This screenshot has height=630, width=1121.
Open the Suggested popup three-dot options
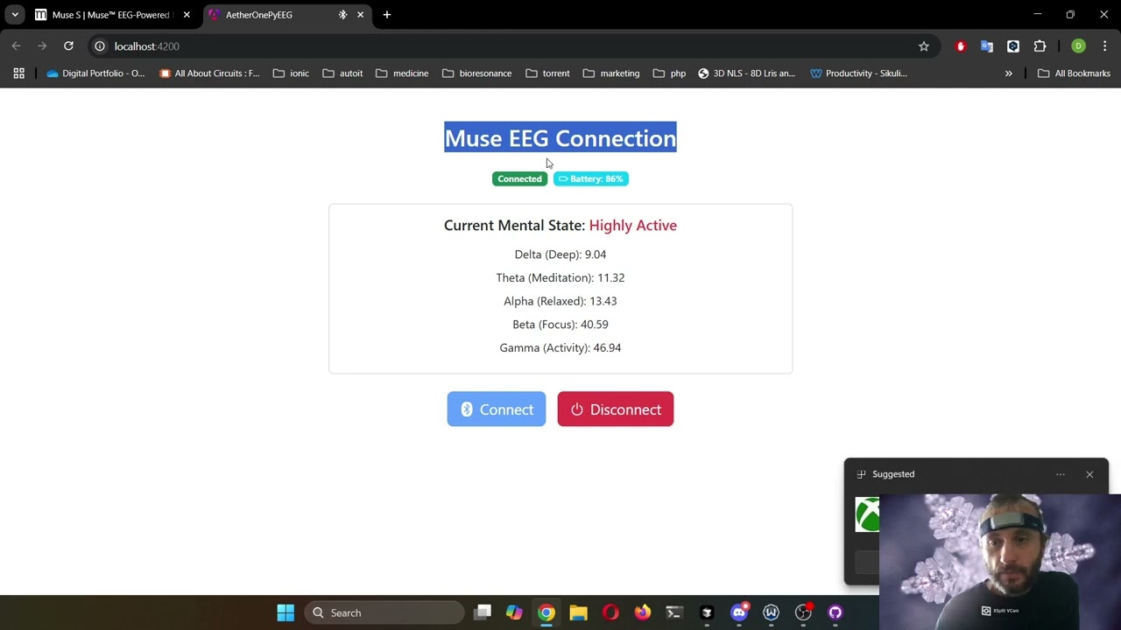pos(1061,474)
